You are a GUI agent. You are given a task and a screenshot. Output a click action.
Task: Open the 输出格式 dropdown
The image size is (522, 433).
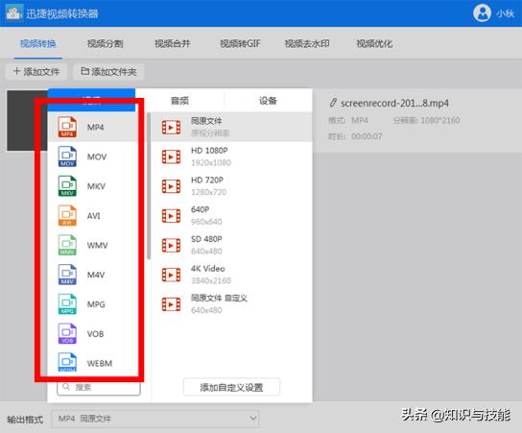(155, 419)
